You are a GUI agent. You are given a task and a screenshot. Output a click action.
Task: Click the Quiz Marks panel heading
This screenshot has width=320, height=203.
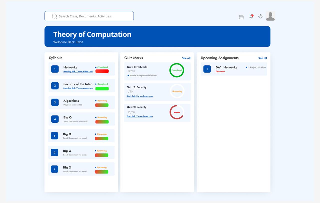(x=133, y=58)
